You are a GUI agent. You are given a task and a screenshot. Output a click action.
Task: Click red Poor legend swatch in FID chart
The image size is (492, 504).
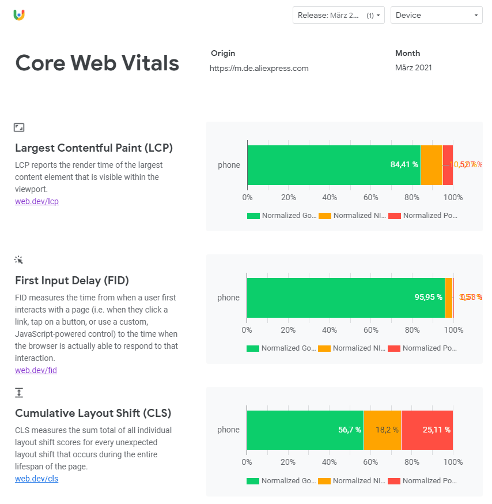click(x=394, y=348)
